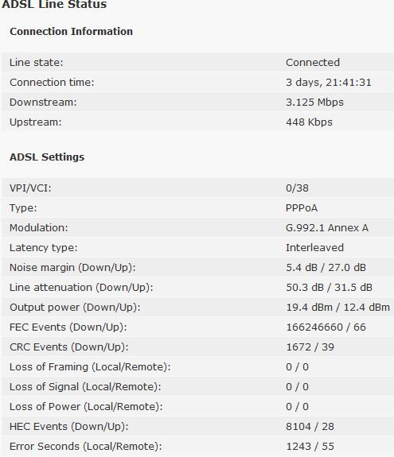Click the ADSL Line Status heading

(54, 4)
